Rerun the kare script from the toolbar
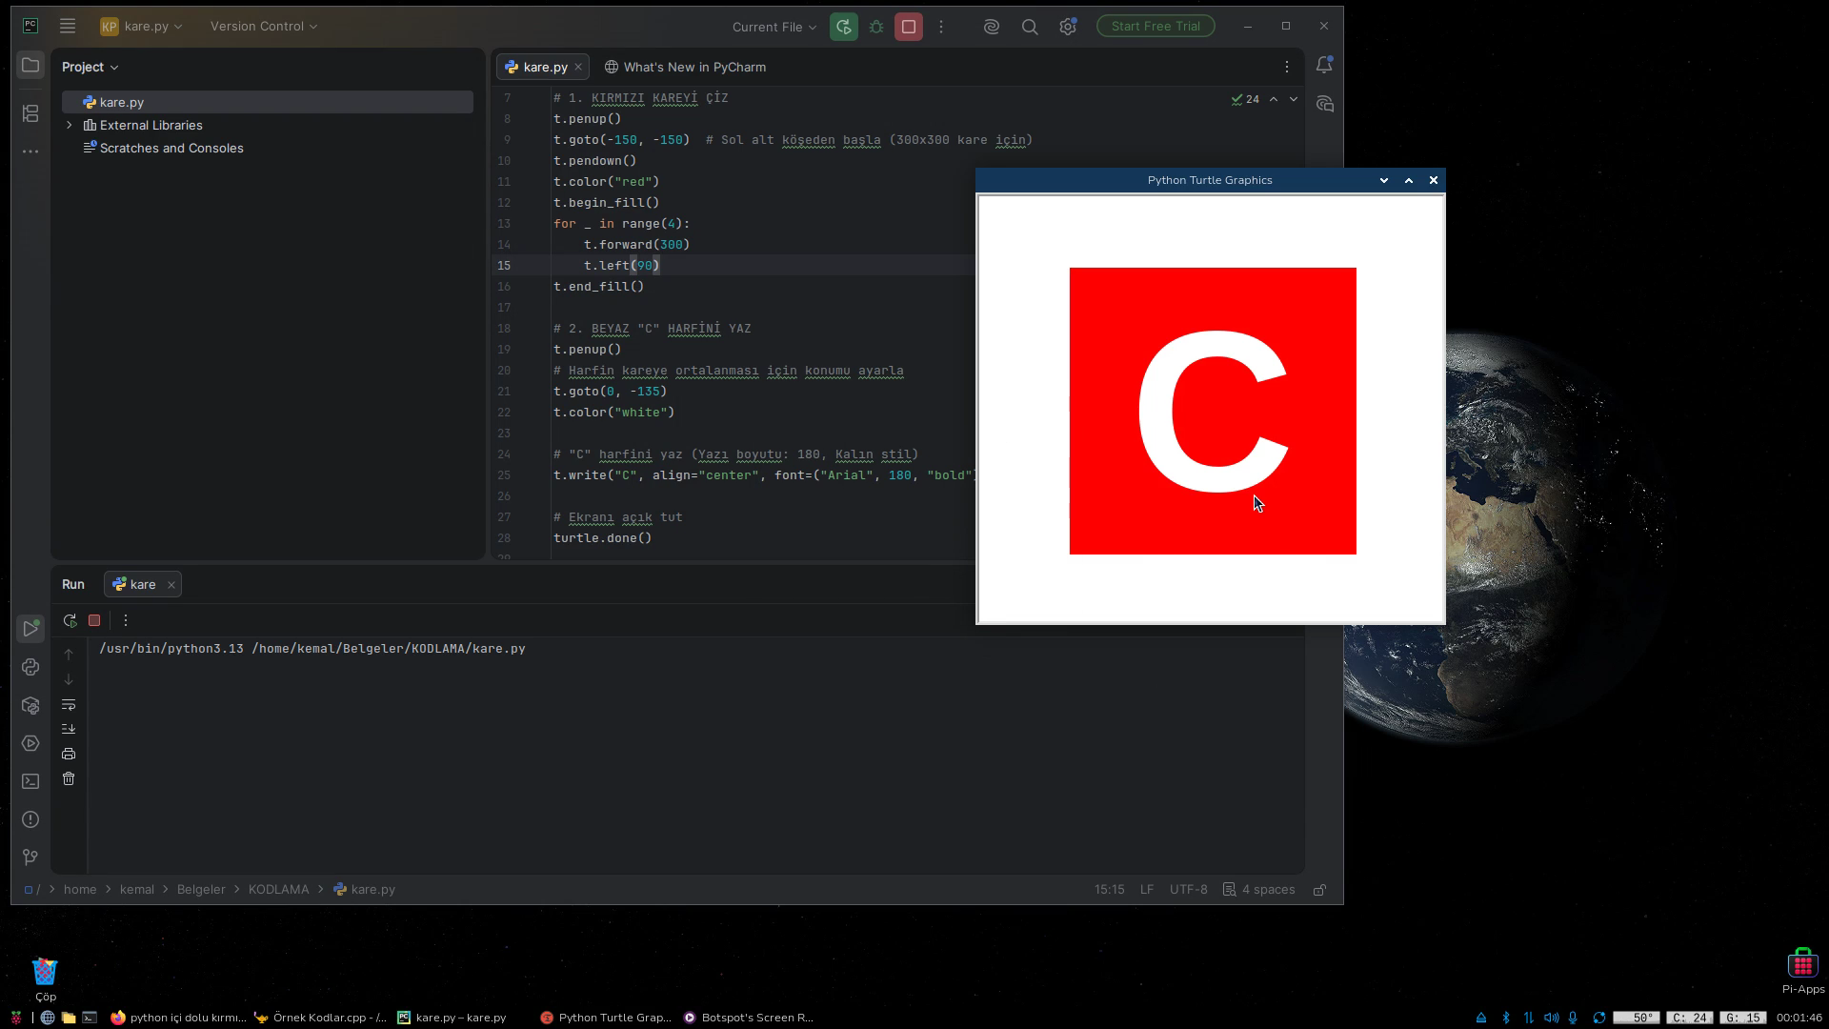This screenshot has width=1829, height=1029. (843, 27)
